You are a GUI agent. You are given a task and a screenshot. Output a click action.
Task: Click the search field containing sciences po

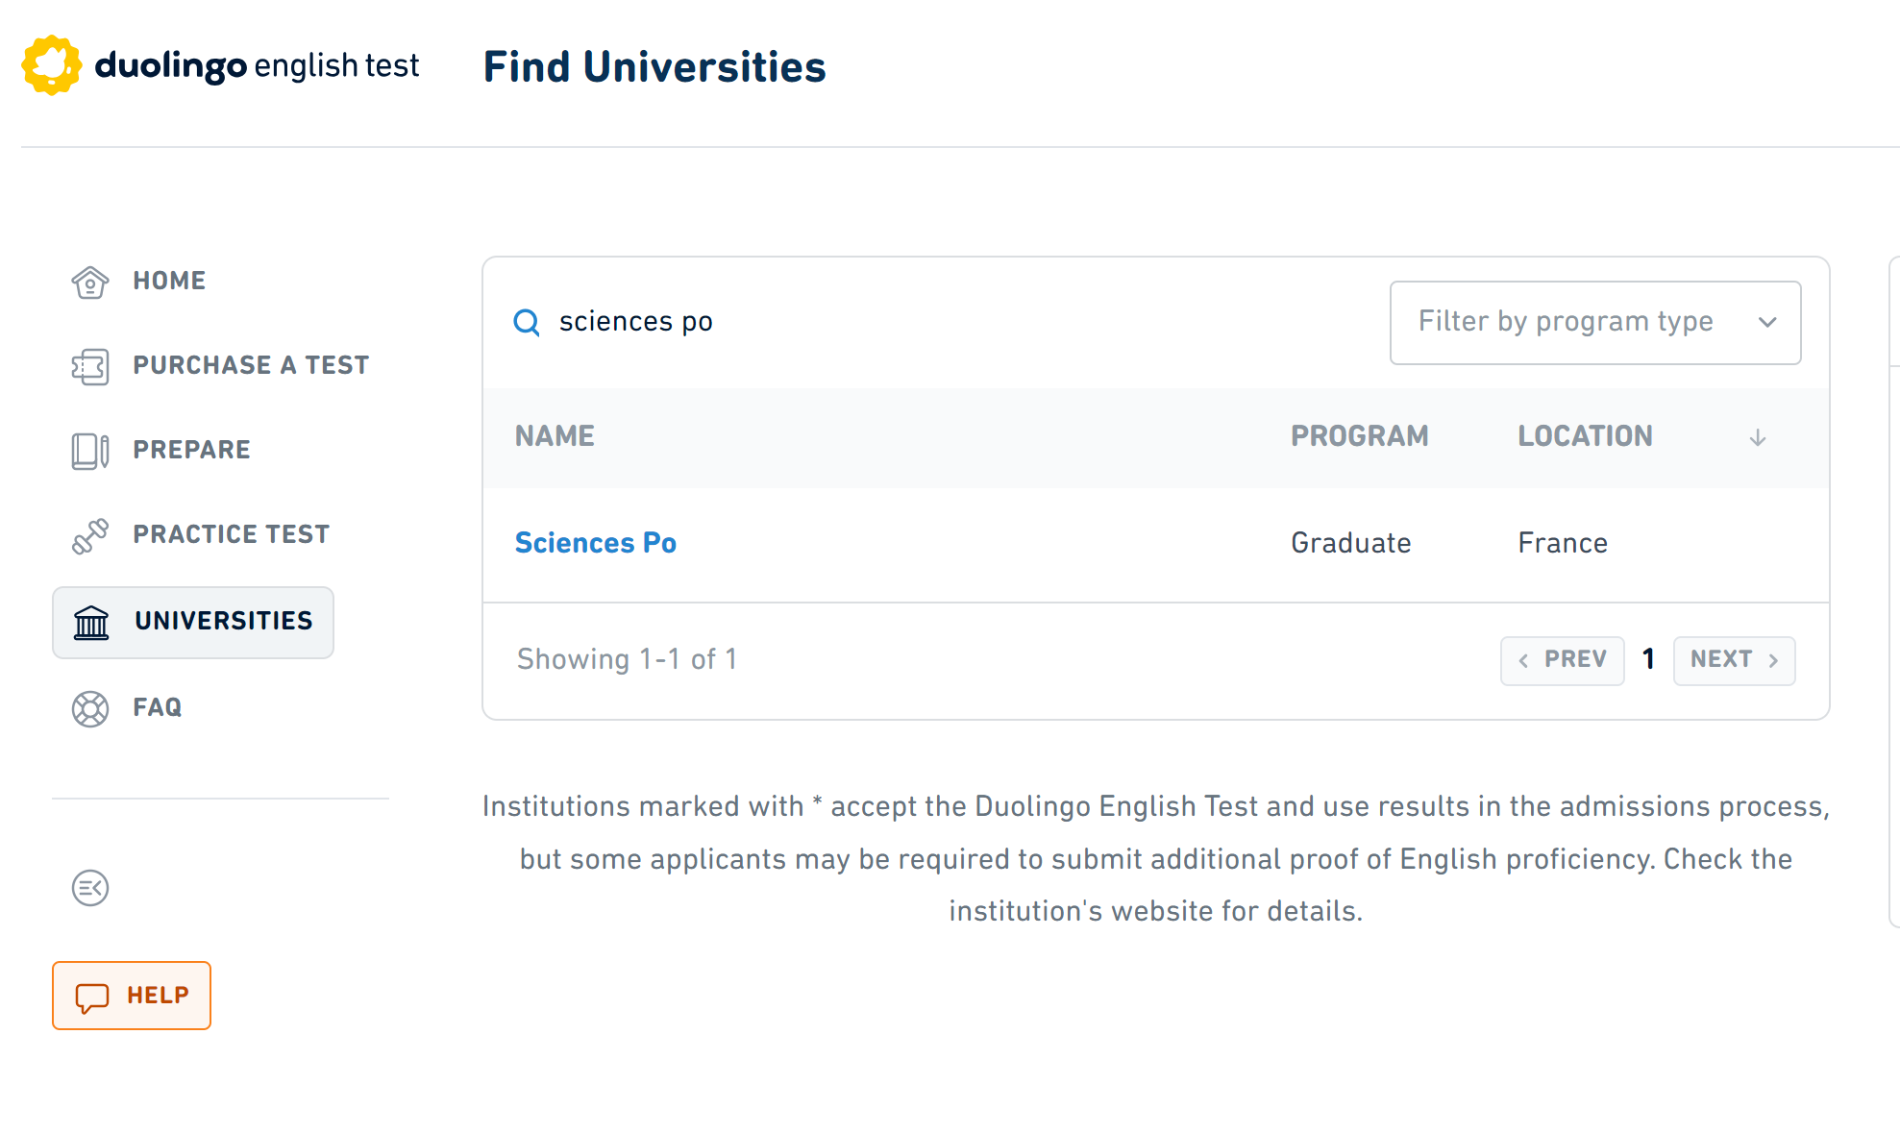click(x=937, y=322)
